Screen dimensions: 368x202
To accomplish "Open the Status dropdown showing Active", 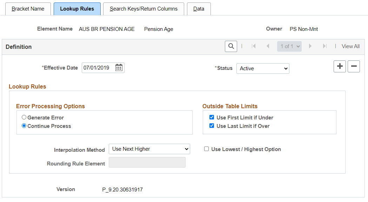I will tap(263, 69).
